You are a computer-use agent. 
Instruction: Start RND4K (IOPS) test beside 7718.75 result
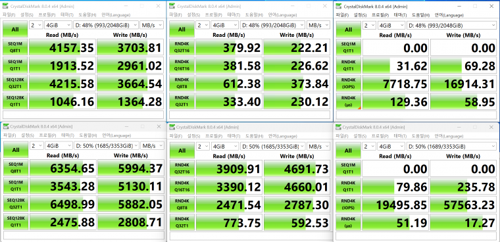click(348, 84)
